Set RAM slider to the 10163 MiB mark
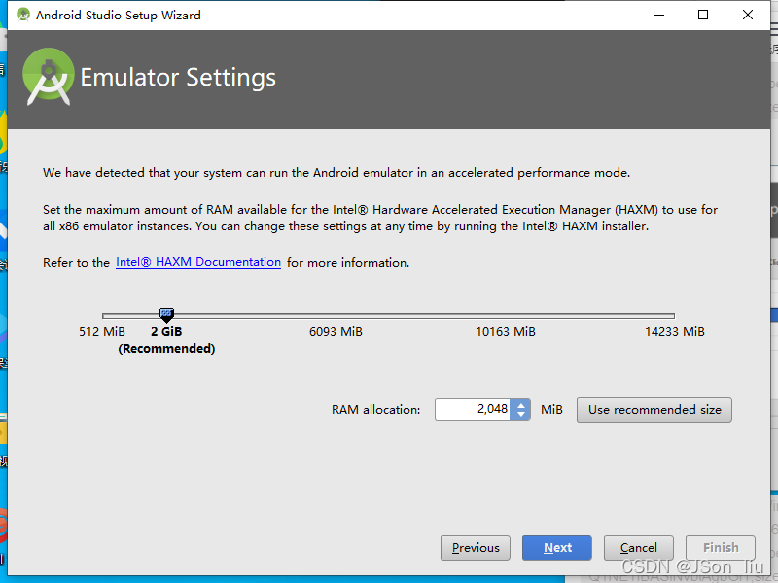The width and height of the screenshot is (778, 583). pyautogui.click(x=506, y=316)
